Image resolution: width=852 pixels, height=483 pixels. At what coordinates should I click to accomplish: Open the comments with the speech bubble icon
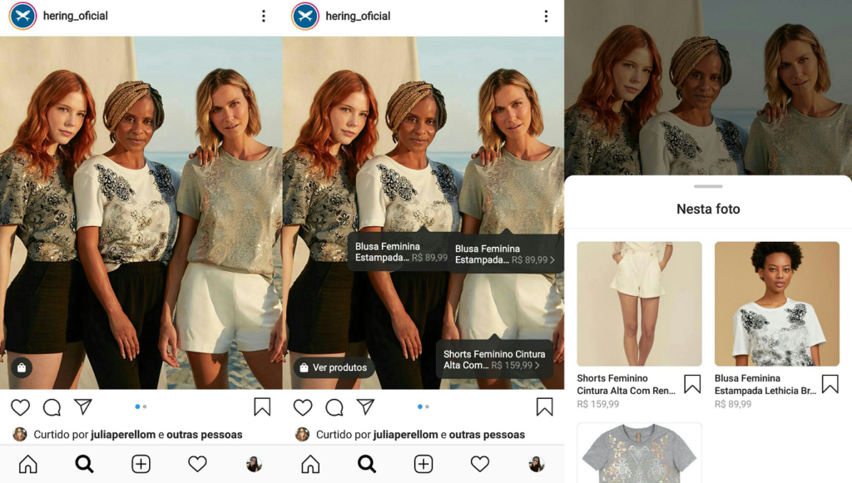pos(52,407)
